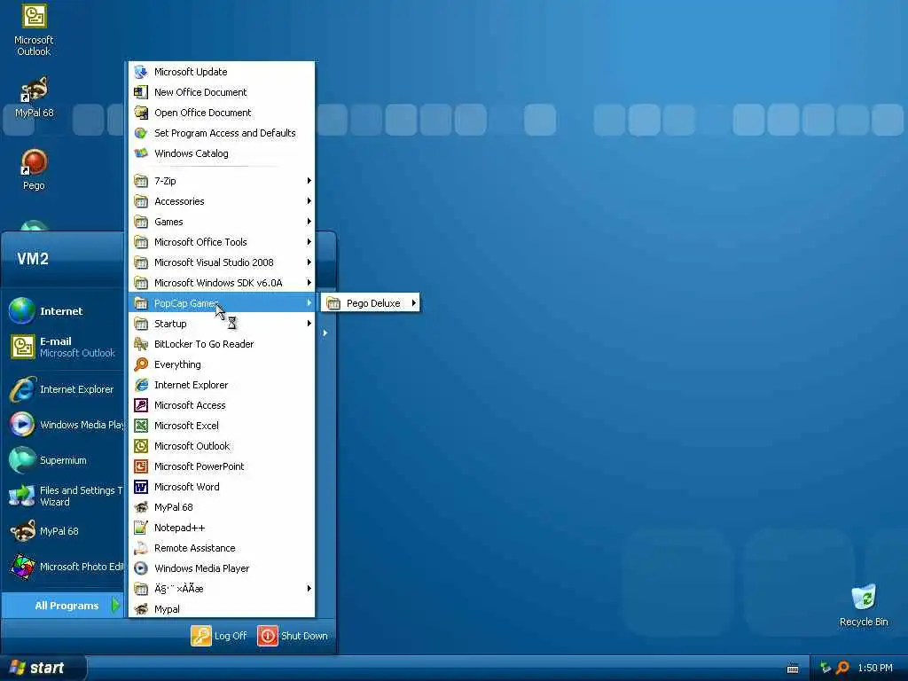Viewport: 908px width, 681px height.
Task: Click MyPal 68 icon in All Programs list
Action: (x=141, y=507)
